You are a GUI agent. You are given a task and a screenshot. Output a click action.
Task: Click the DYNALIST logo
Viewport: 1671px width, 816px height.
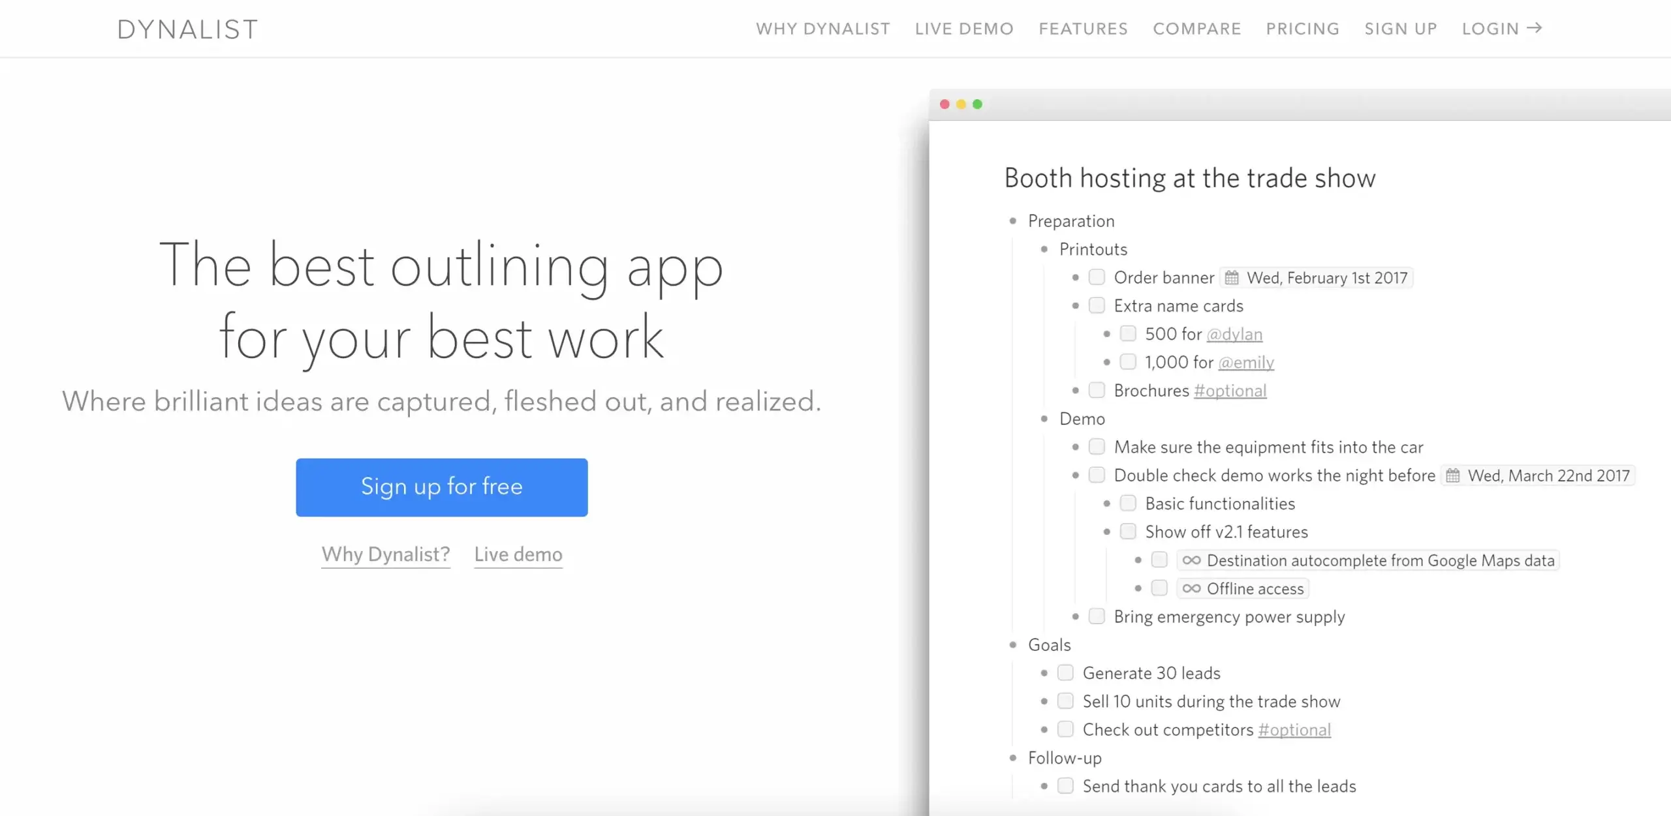pos(187,29)
